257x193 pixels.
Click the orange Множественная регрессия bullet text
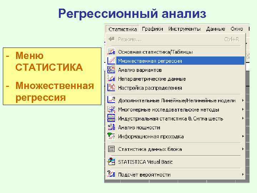(55, 91)
